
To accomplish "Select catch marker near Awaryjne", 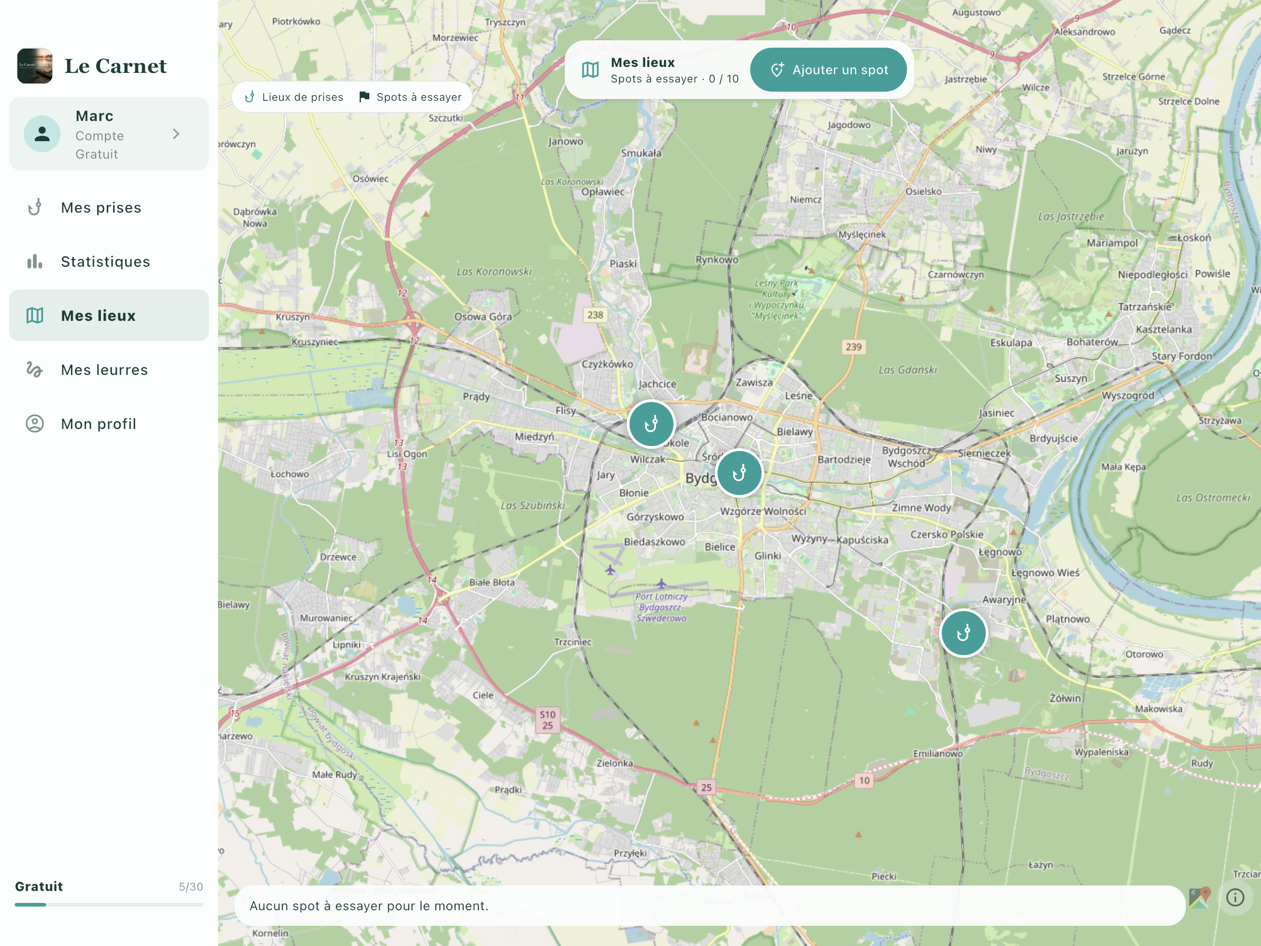I will click(x=964, y=633).
